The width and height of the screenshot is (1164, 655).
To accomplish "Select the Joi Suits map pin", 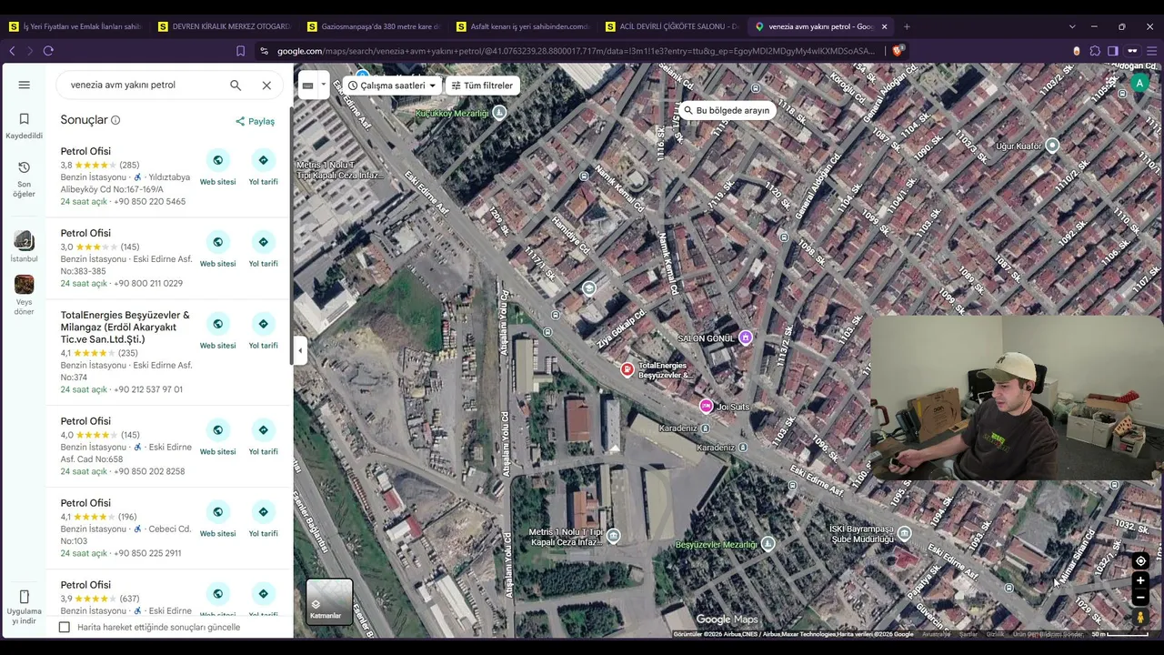I will click(x=706, y=406).
